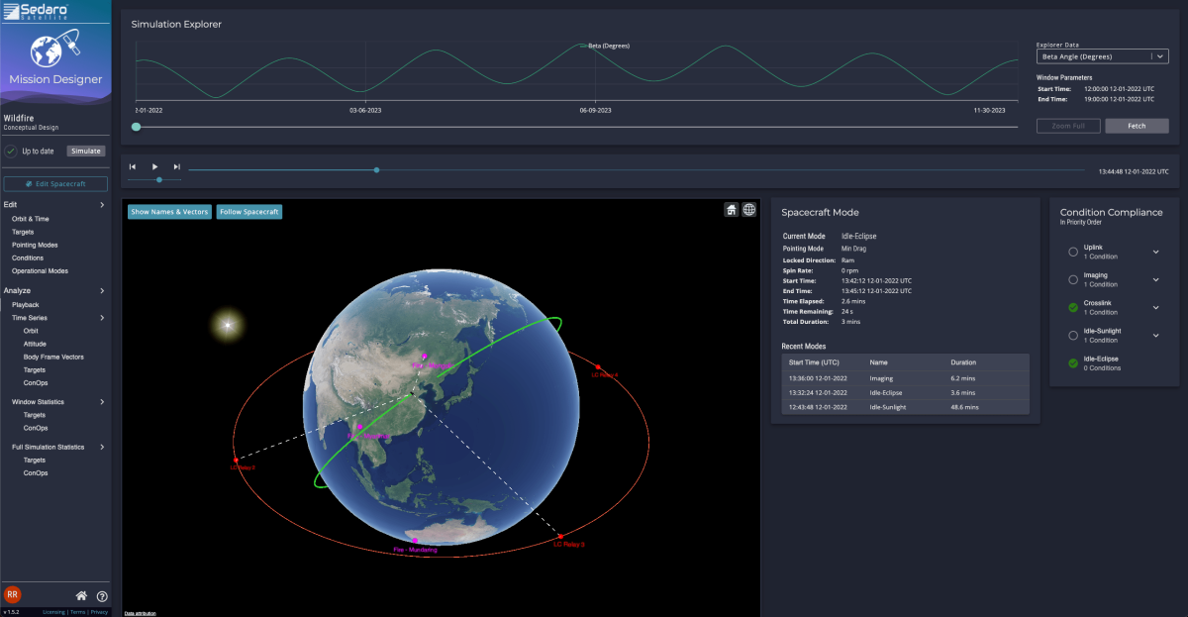Click the Uplink condition status circle
The width and height of the screenshot is (1188, 617).
(1073, 253)
